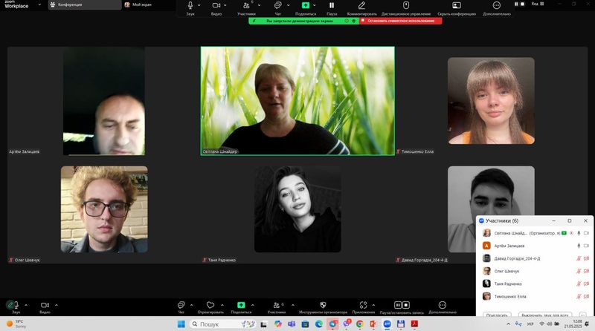Open Zoom Workplace menu arrow
This screenshot has height=331, width=595.
tap(39, 4)
